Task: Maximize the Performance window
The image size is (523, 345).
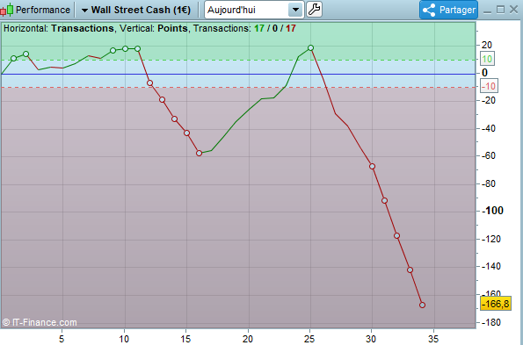Action: [500, 10]
